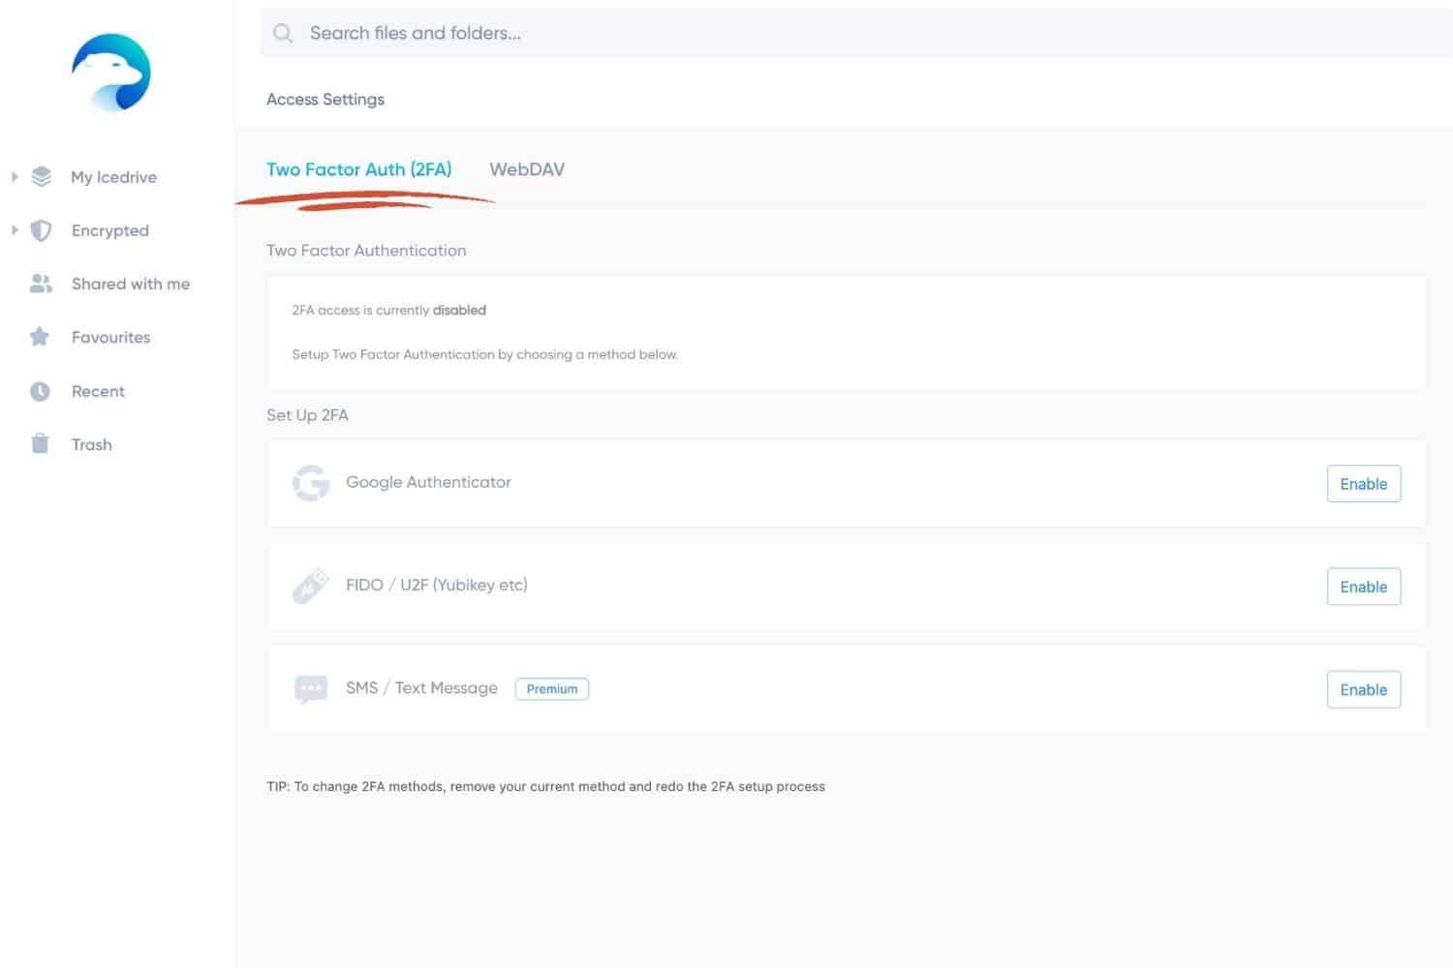Viewport: 1453px width, 968px height.
Task: Click the Recent clock icon
Action: pyautogui.click(x=40, y=391)
